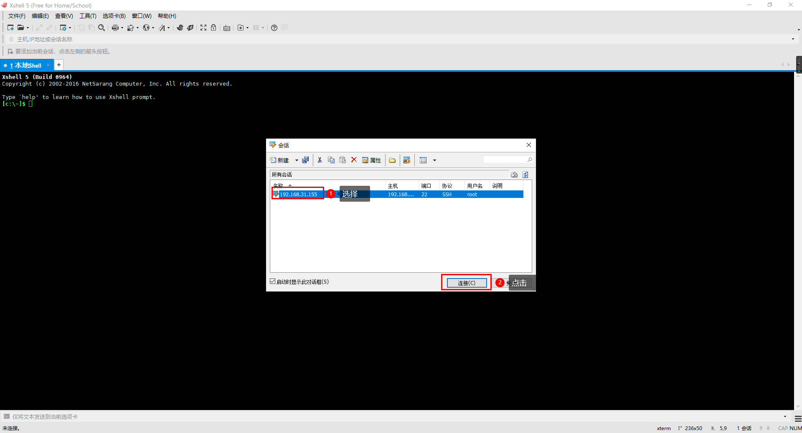Click the New session icon in main toolbar
802x433 pixels.
click(10, 28)
